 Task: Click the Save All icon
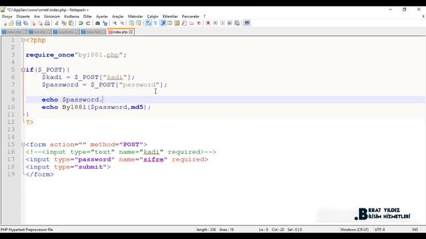tap(25, 23)
